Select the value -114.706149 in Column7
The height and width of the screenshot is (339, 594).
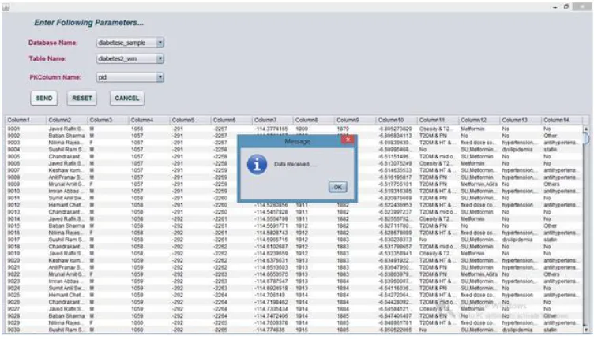(x=273, y=295)
